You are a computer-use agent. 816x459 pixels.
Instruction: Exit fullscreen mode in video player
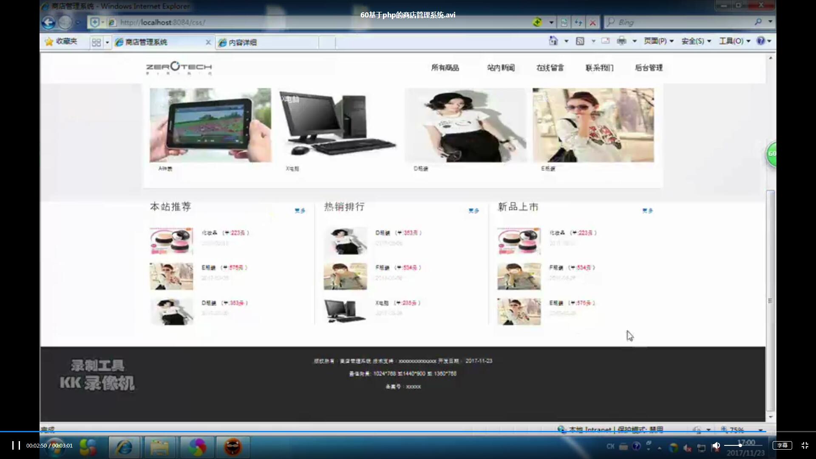[x=805, y=445]
